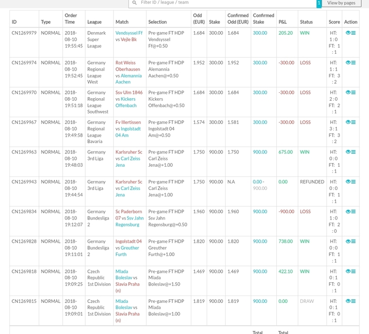
Task: Open the Fv Illertissen team link
Action: click(x=128, y=122)
